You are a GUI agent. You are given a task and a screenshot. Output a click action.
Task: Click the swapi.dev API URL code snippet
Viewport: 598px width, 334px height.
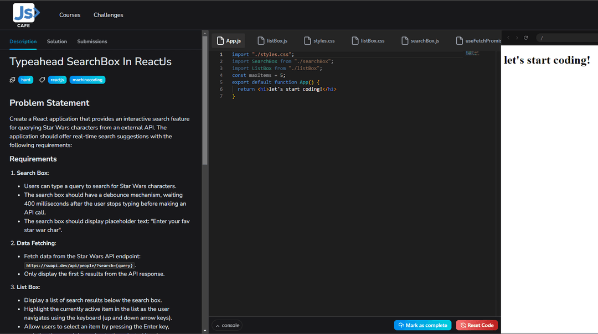pyautogui.click(x=79, y=265)
